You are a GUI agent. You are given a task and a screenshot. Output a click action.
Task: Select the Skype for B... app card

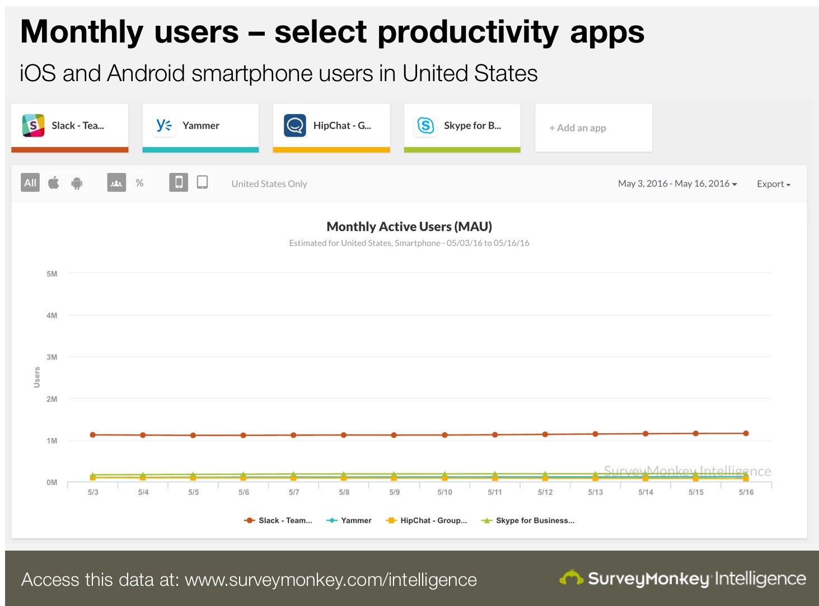[x=462, y=125]
